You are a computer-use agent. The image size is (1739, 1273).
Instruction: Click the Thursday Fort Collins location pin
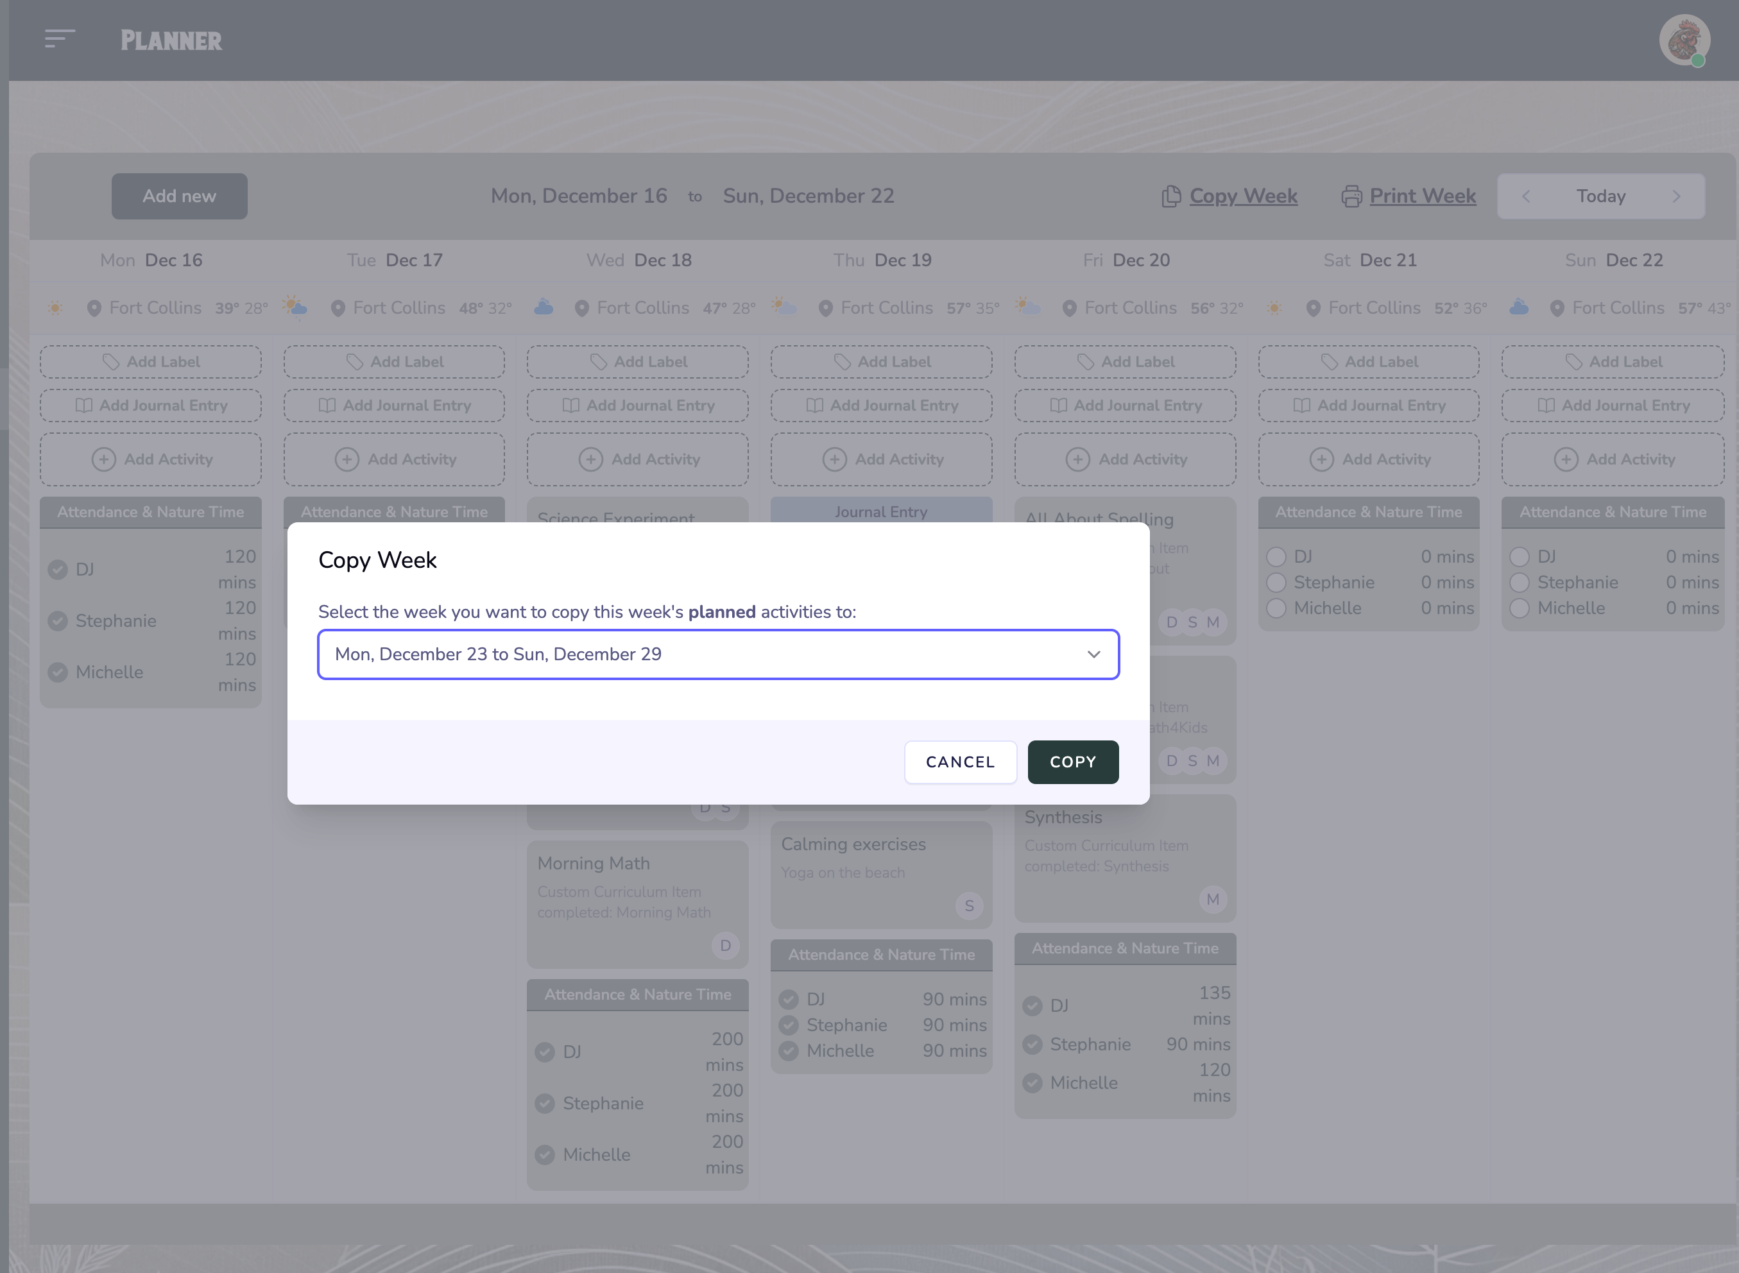(825, 308)
